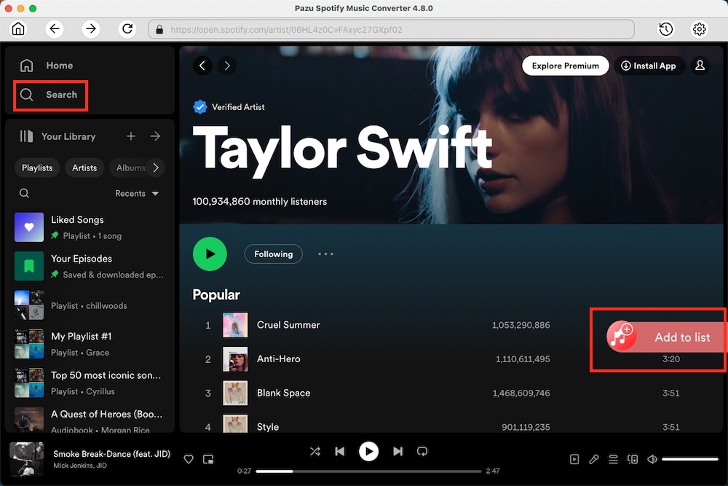The height and width of the screenshot is (486, 728).
Task: Open the Cruel Summer album thumbnail
Action: pos(235,325)
